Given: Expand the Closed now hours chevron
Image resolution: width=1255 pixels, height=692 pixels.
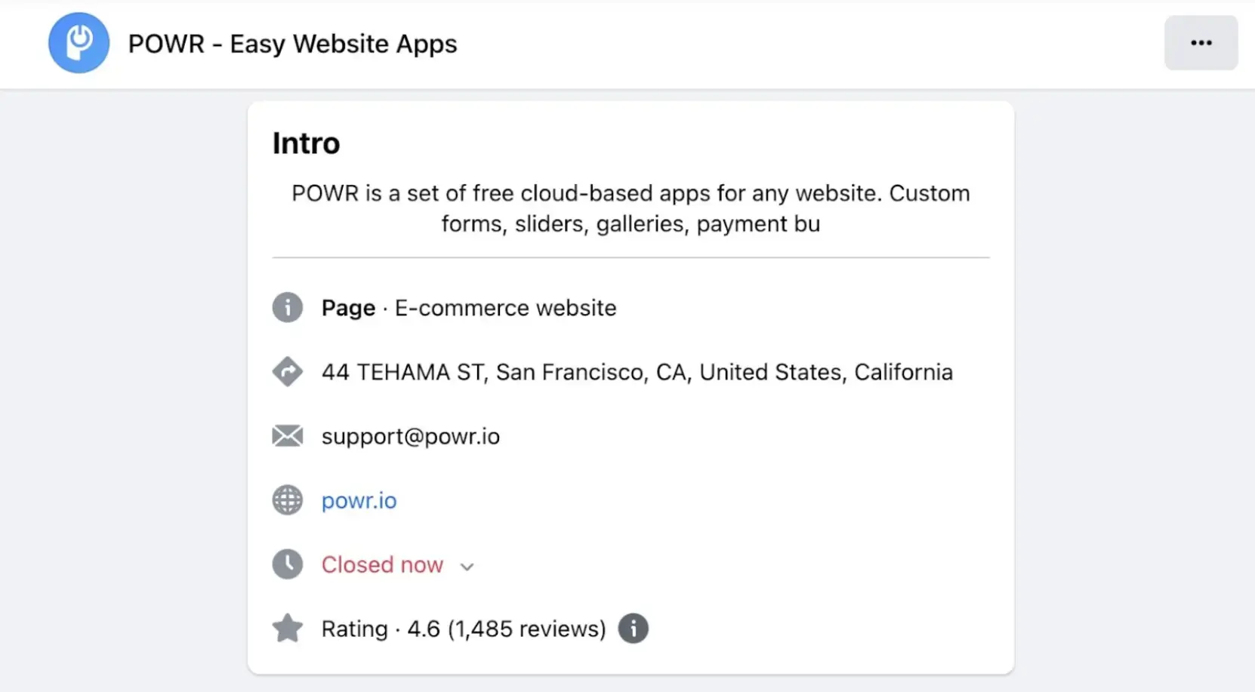Looking at the screenshot, I should click(x=467, y=567).
